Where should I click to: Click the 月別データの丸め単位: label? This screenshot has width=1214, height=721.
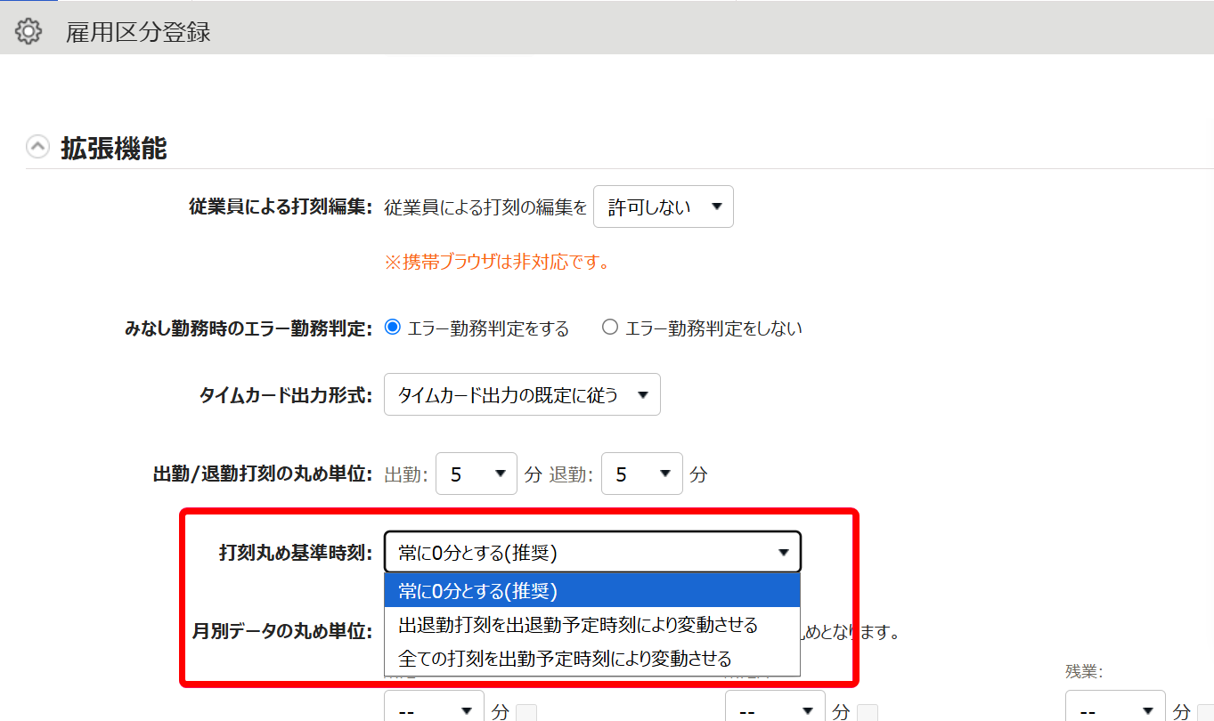point(281,632)
